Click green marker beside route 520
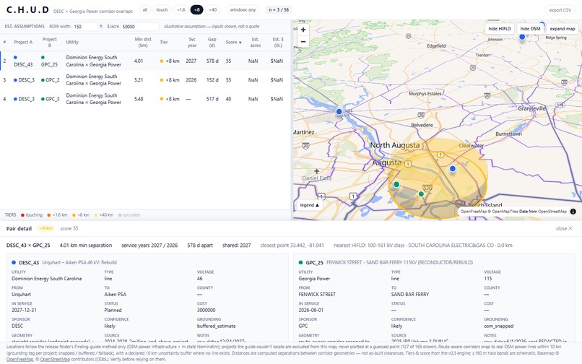Viewport: 582px width, 364px height. (x=421, y=194)
